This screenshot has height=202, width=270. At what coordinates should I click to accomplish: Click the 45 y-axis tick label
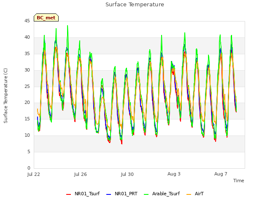tap(27, 21)
